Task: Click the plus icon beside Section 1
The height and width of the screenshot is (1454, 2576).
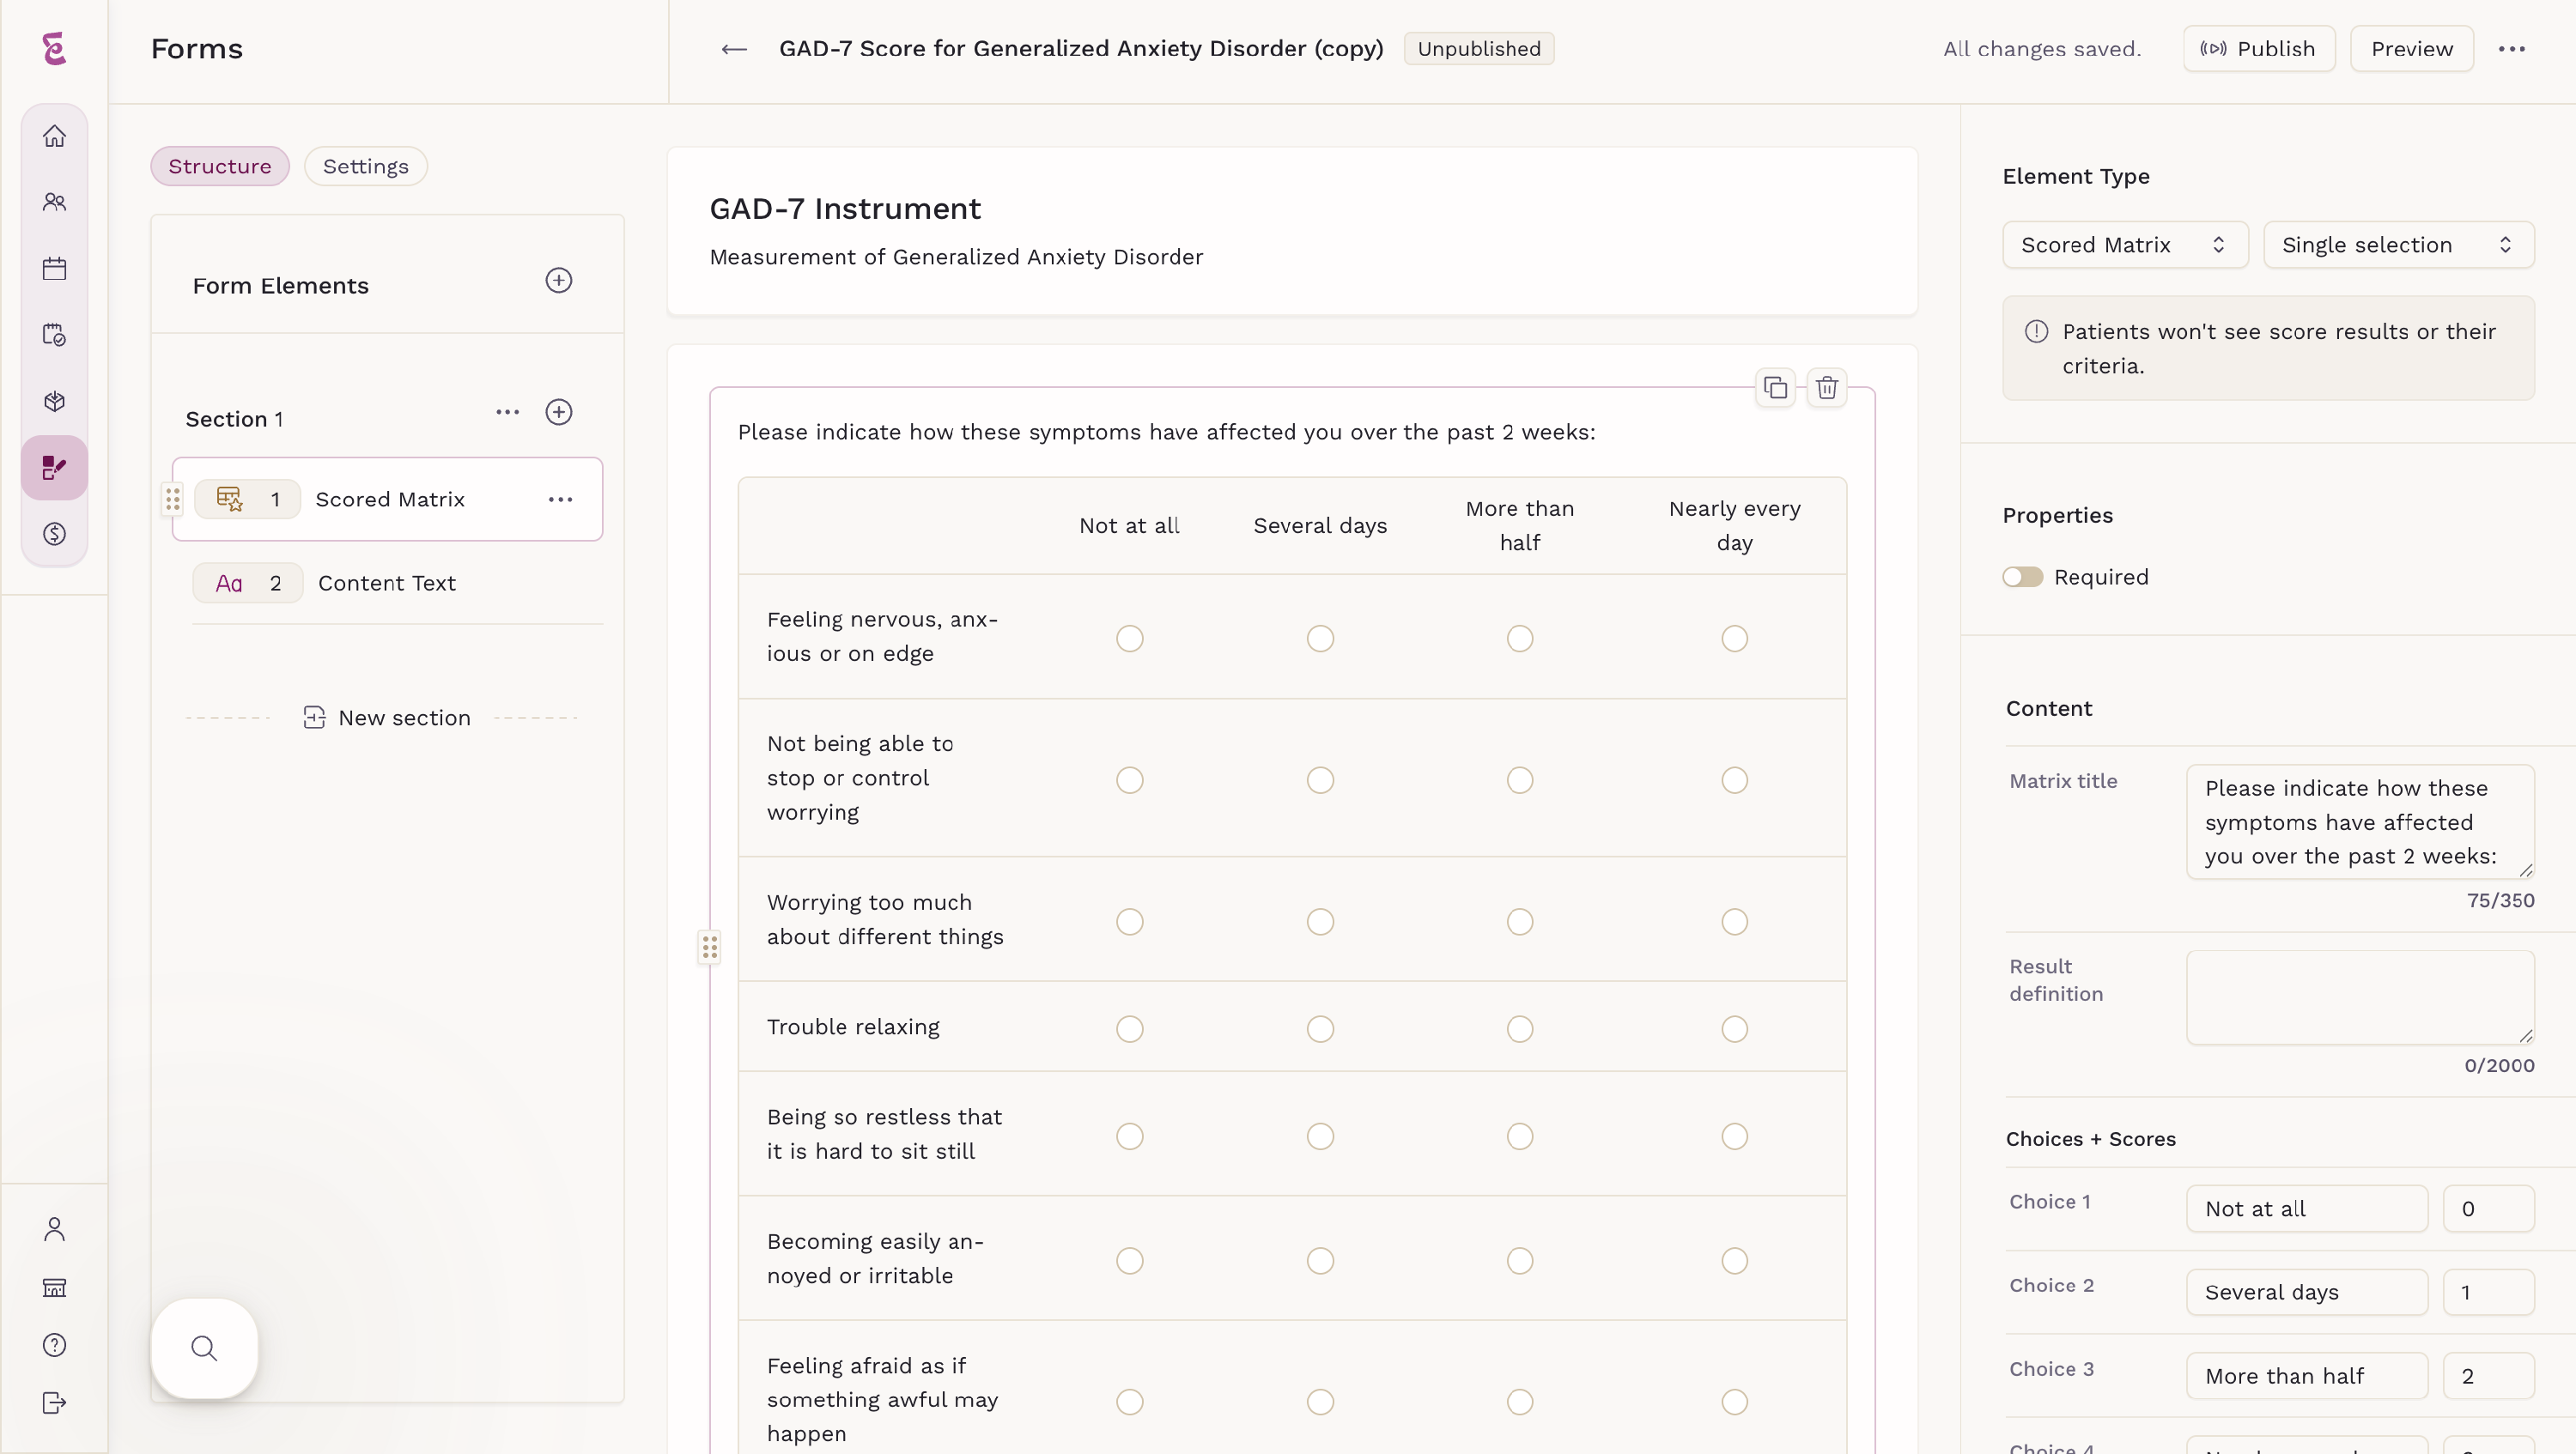Action: [x=558, y=413]
